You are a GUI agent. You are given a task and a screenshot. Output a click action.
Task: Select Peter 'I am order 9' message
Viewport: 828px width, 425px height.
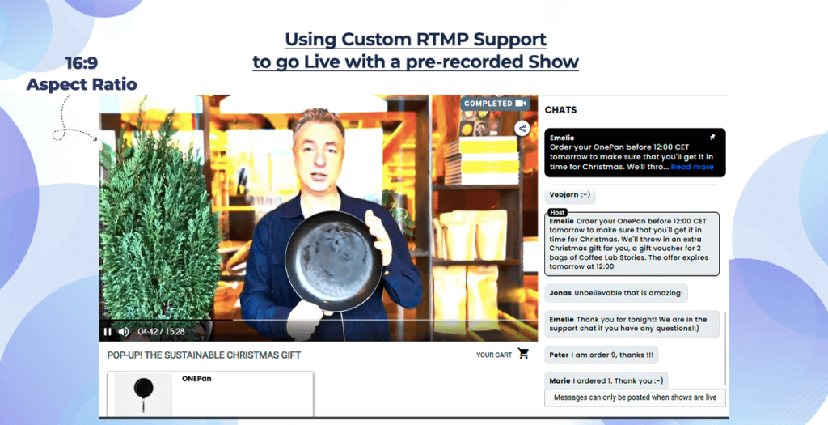pos(601,355)
